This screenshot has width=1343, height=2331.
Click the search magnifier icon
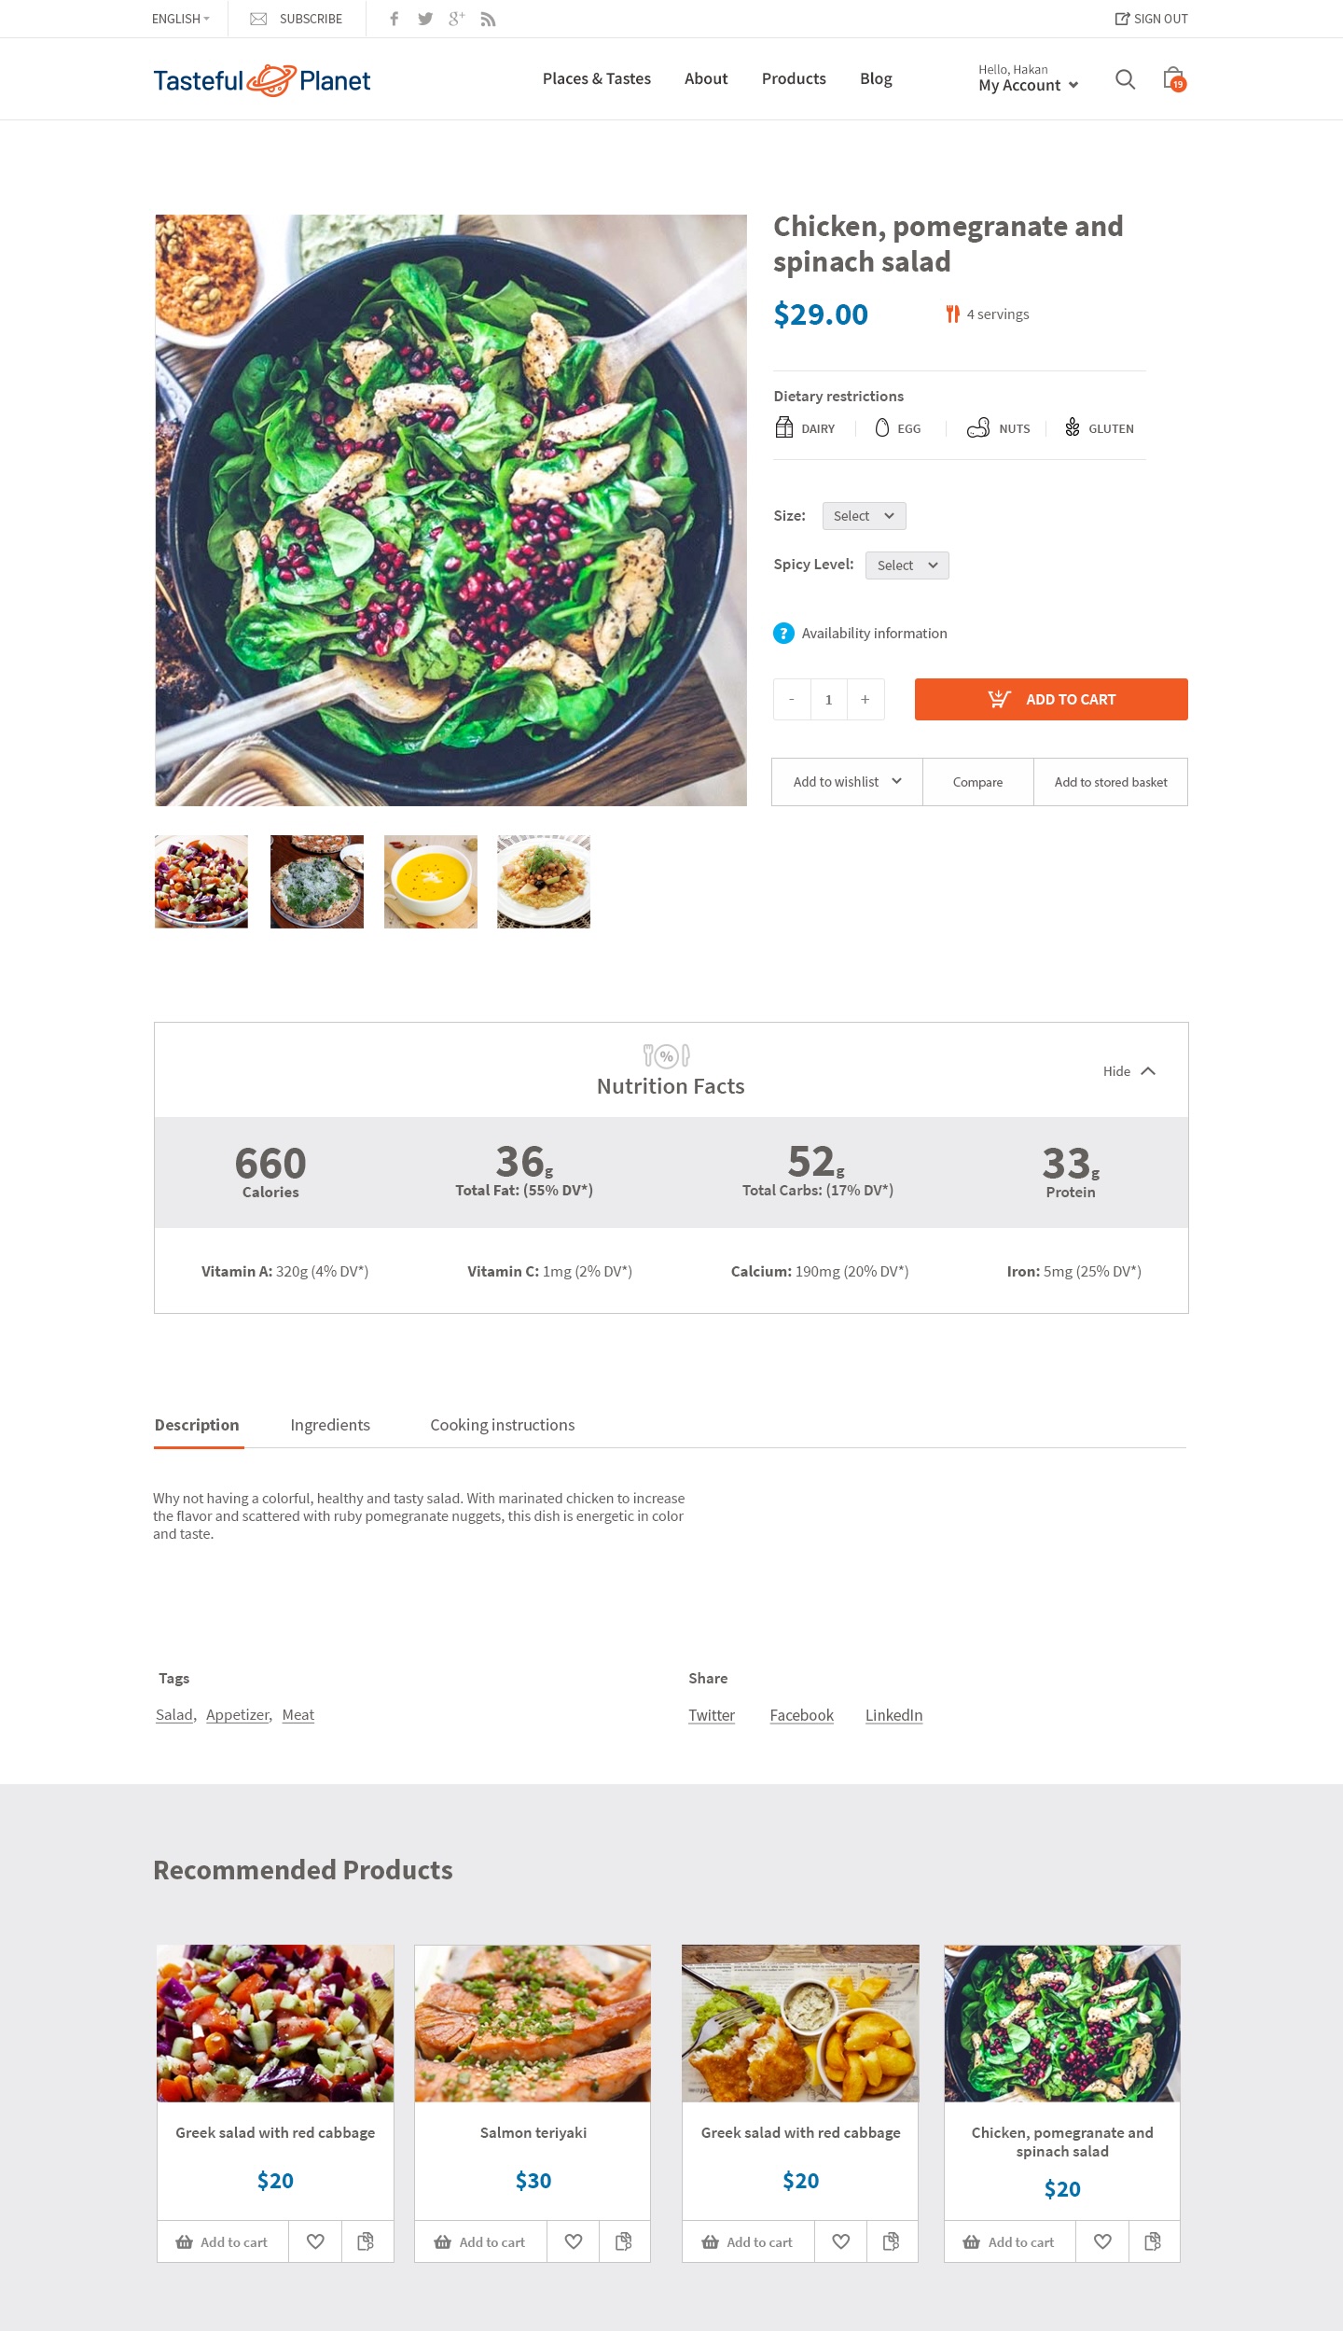(1125, 79)
